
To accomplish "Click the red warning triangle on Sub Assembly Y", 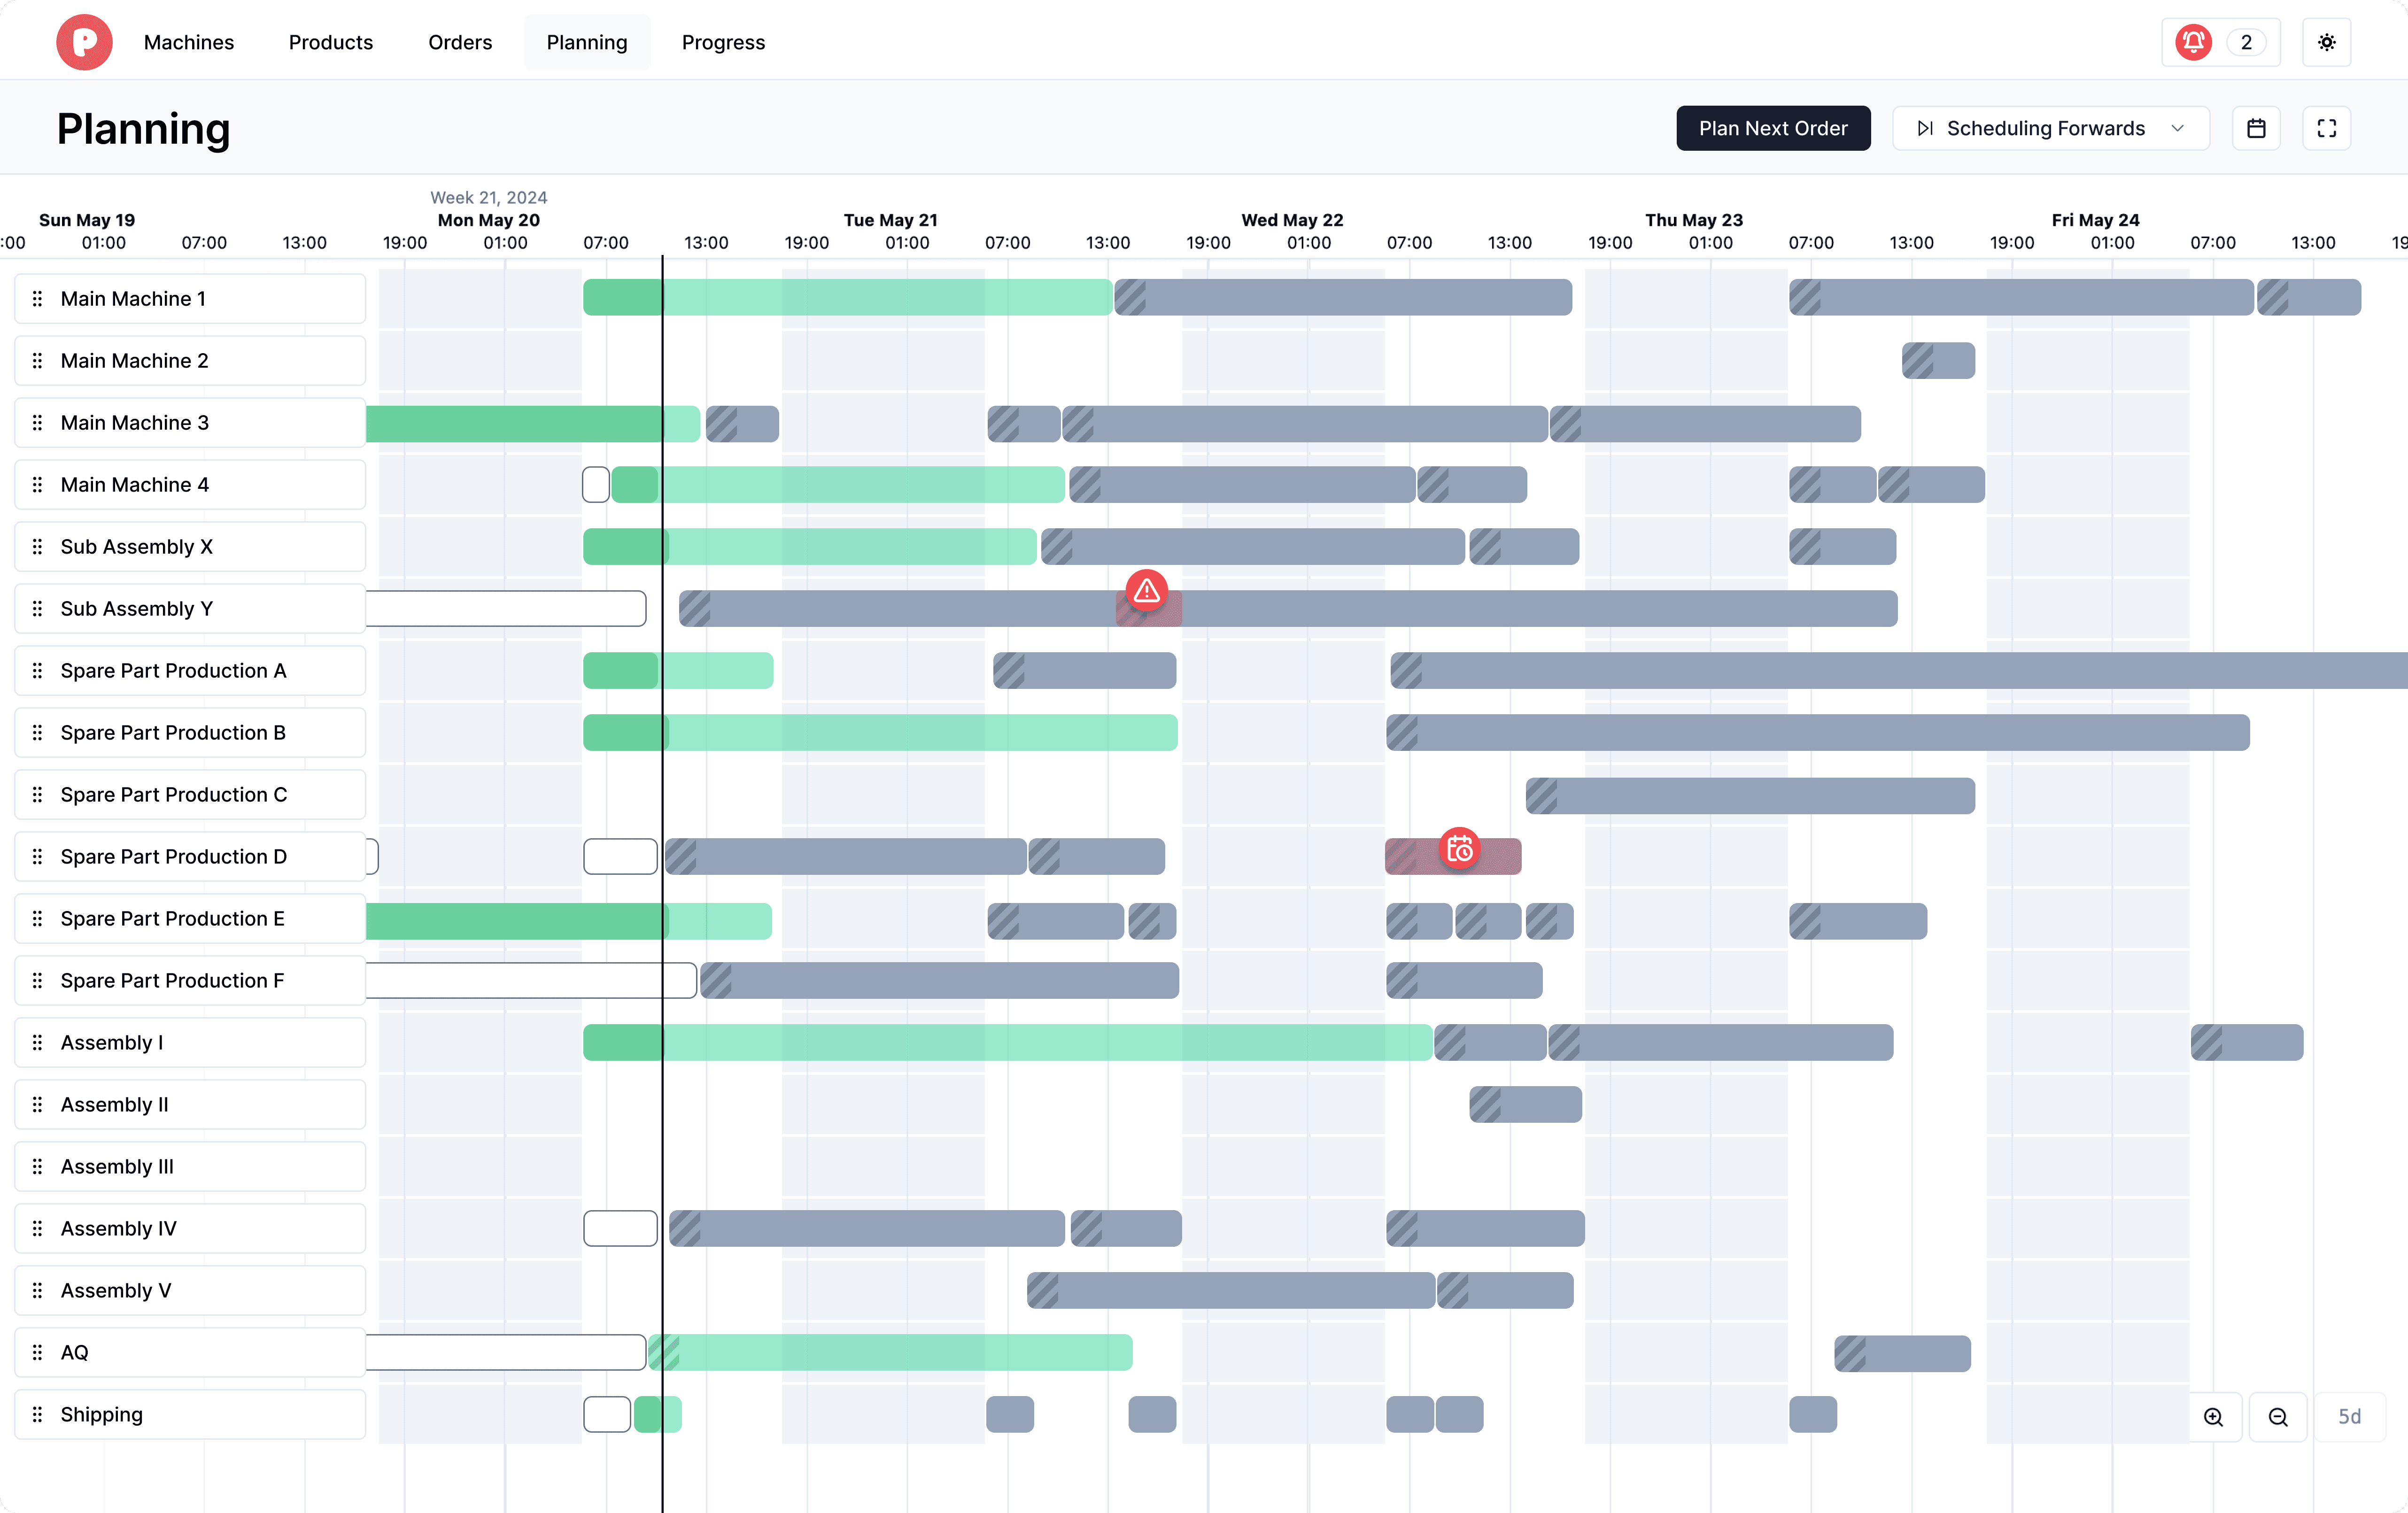I will (x=1146, y=591).
